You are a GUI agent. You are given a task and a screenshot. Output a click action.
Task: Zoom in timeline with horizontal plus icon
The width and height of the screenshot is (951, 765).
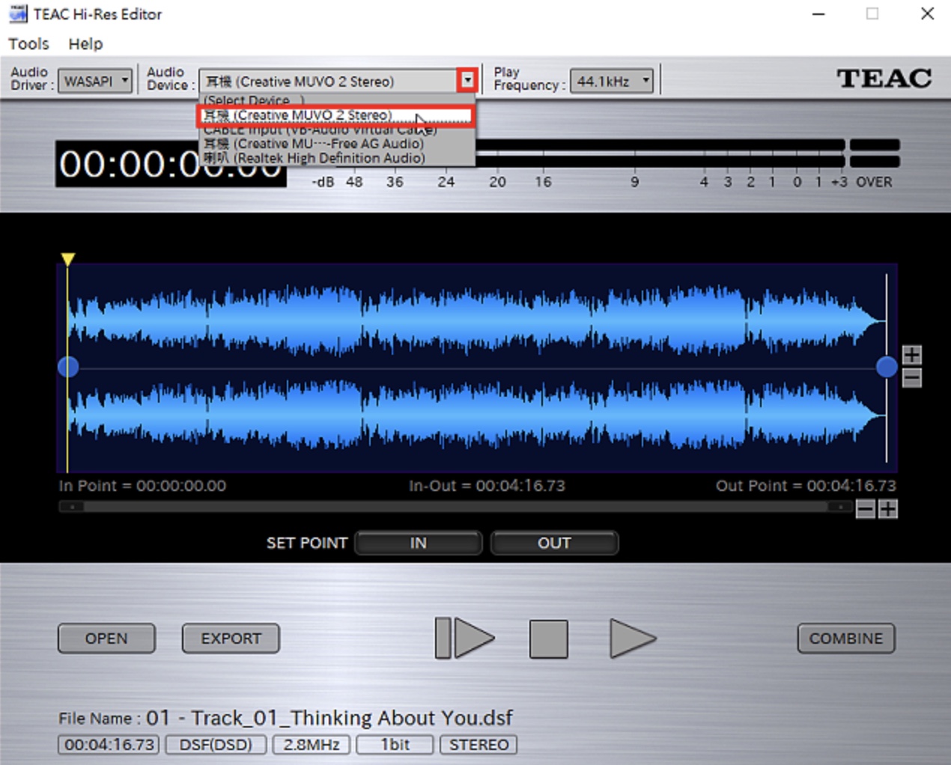(888, 510)
